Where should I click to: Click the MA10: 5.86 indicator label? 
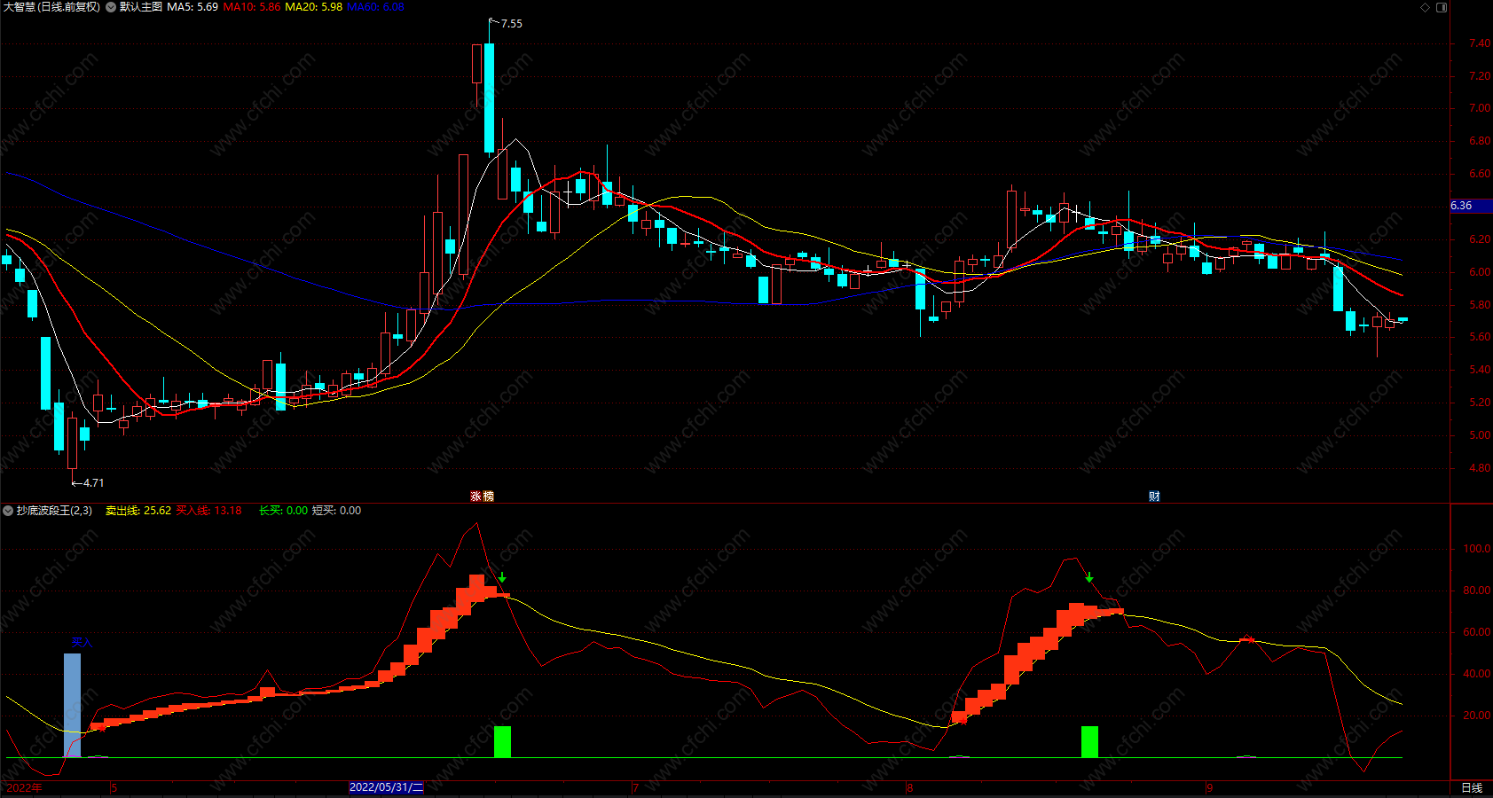251,7
